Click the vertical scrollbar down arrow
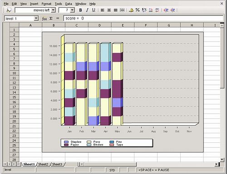Image resolution: width=227 pixels, height=174 pixels. (x=222, y=159)
